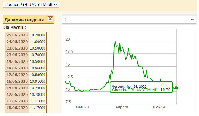Select date cell 17.06.2020
The image size is (199, 116).
pos(17,75)
